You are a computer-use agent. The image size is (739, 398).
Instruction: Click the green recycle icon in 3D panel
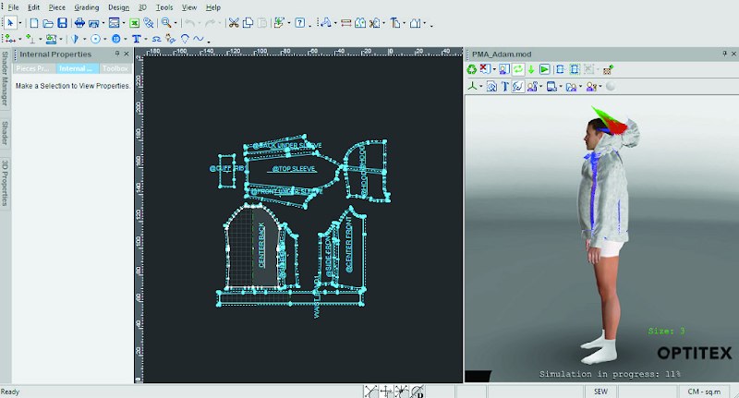(471, 69)
